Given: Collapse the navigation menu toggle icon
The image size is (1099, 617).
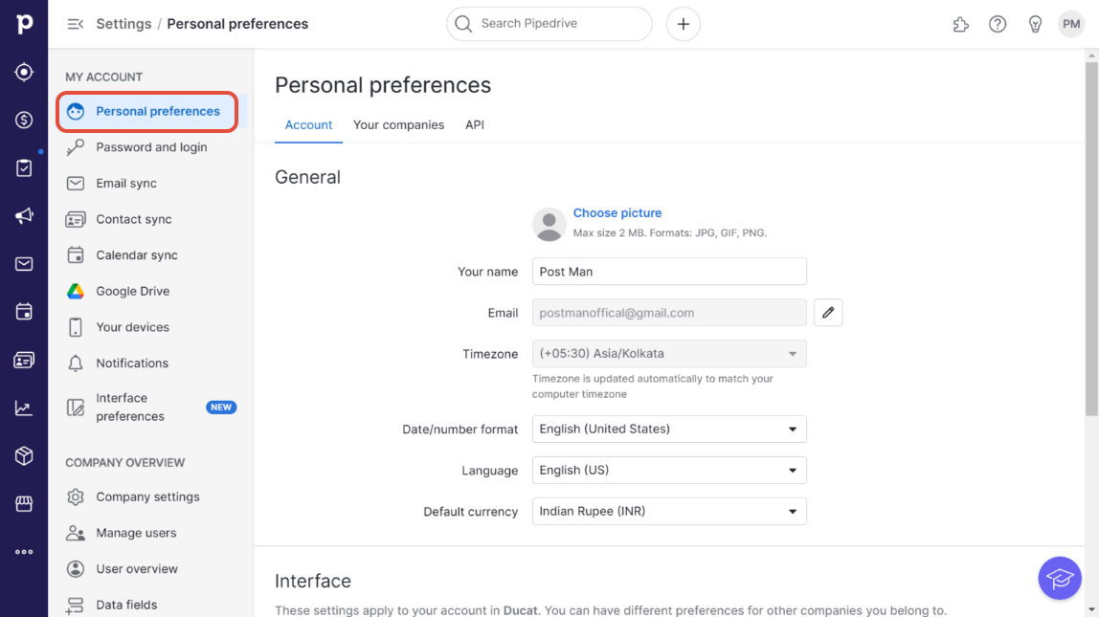Looking at the screenshot, I should pos(76,24).
